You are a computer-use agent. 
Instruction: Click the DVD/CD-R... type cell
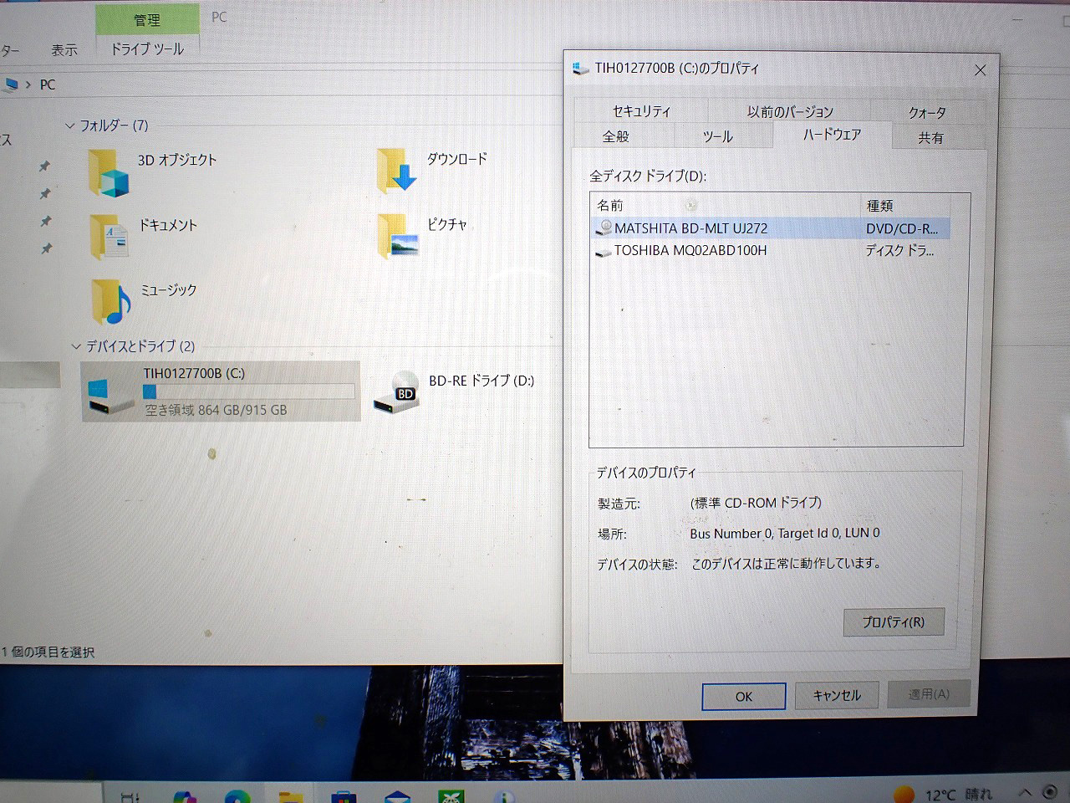tap(901, 228)
